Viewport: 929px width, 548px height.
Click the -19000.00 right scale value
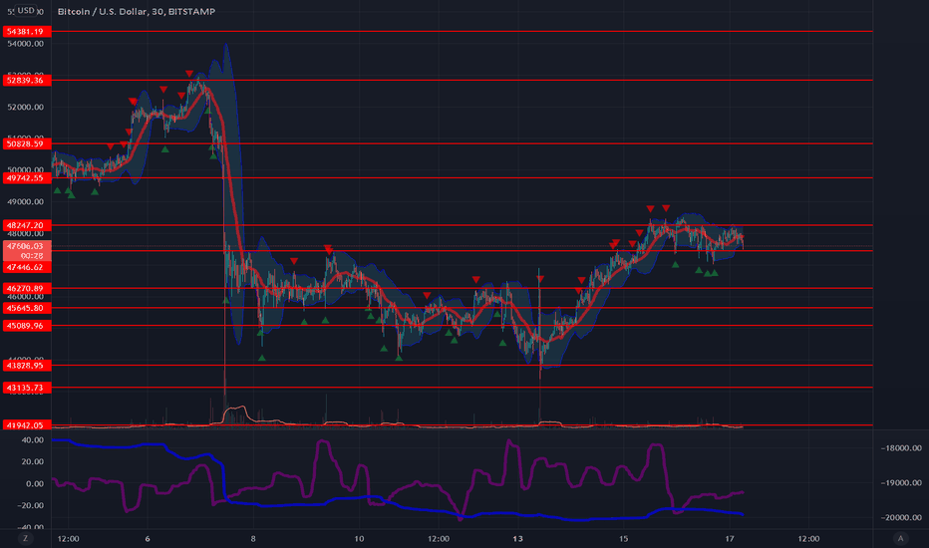(x=900, y=483)
